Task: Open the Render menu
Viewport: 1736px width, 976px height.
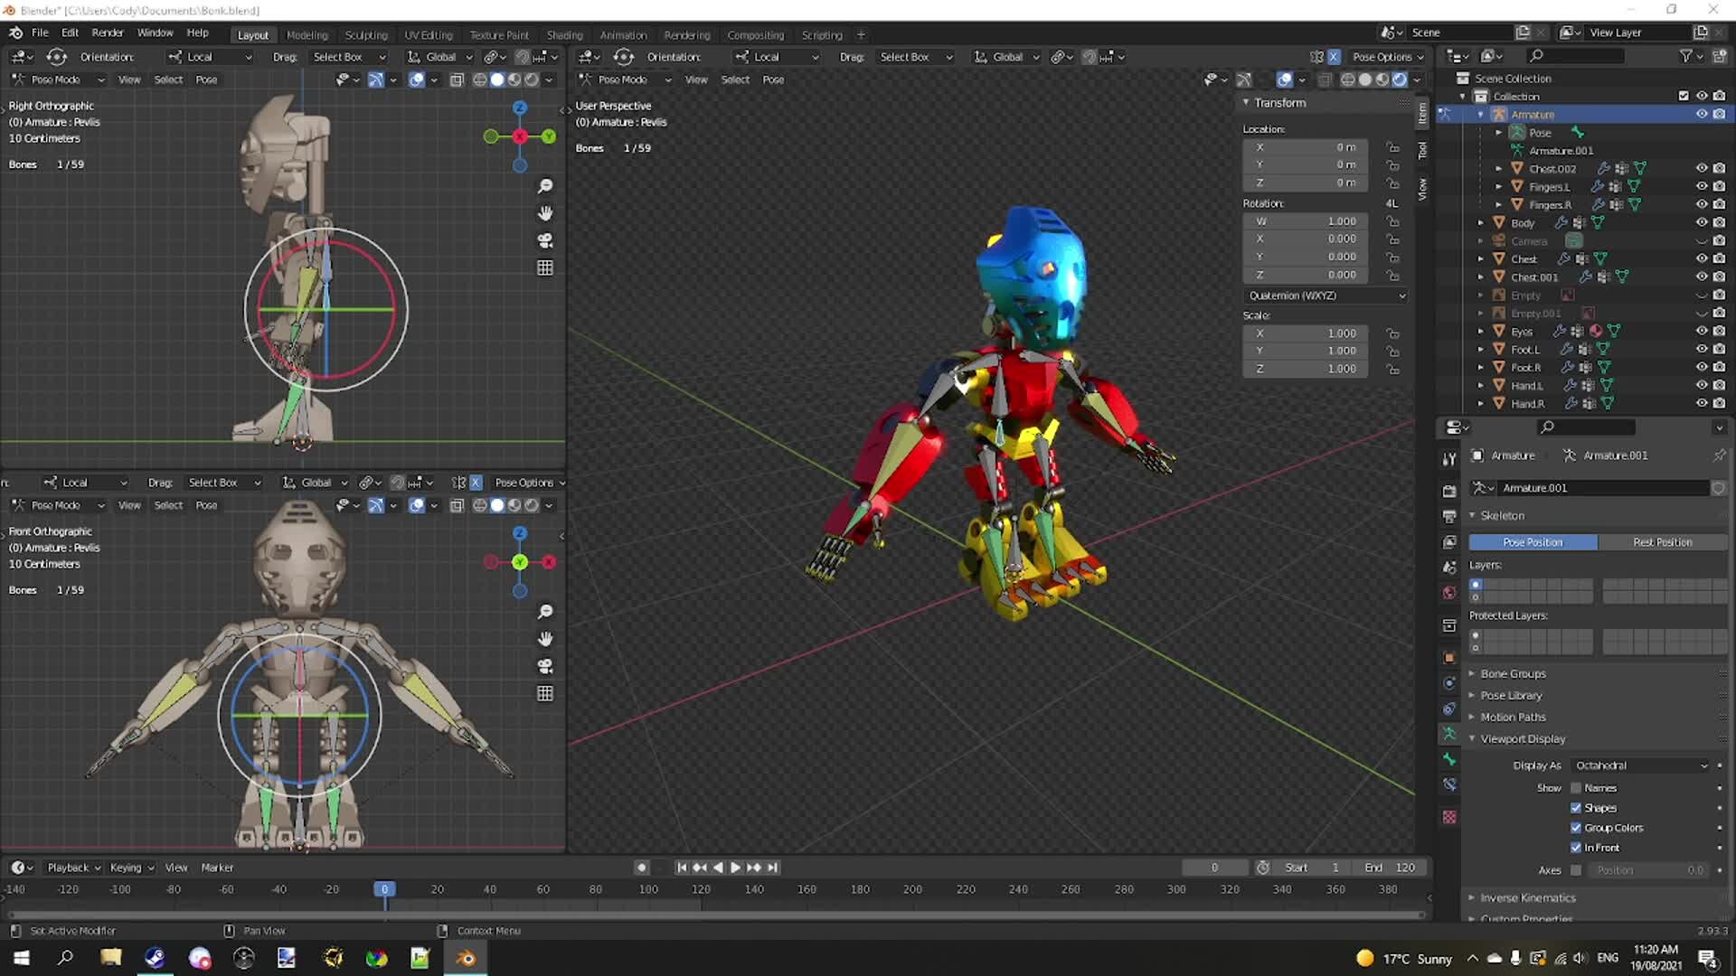Action: pyautogui.click(x=108, y=33)
